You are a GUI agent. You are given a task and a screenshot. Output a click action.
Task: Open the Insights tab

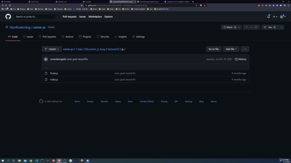(x=120, y=37)
